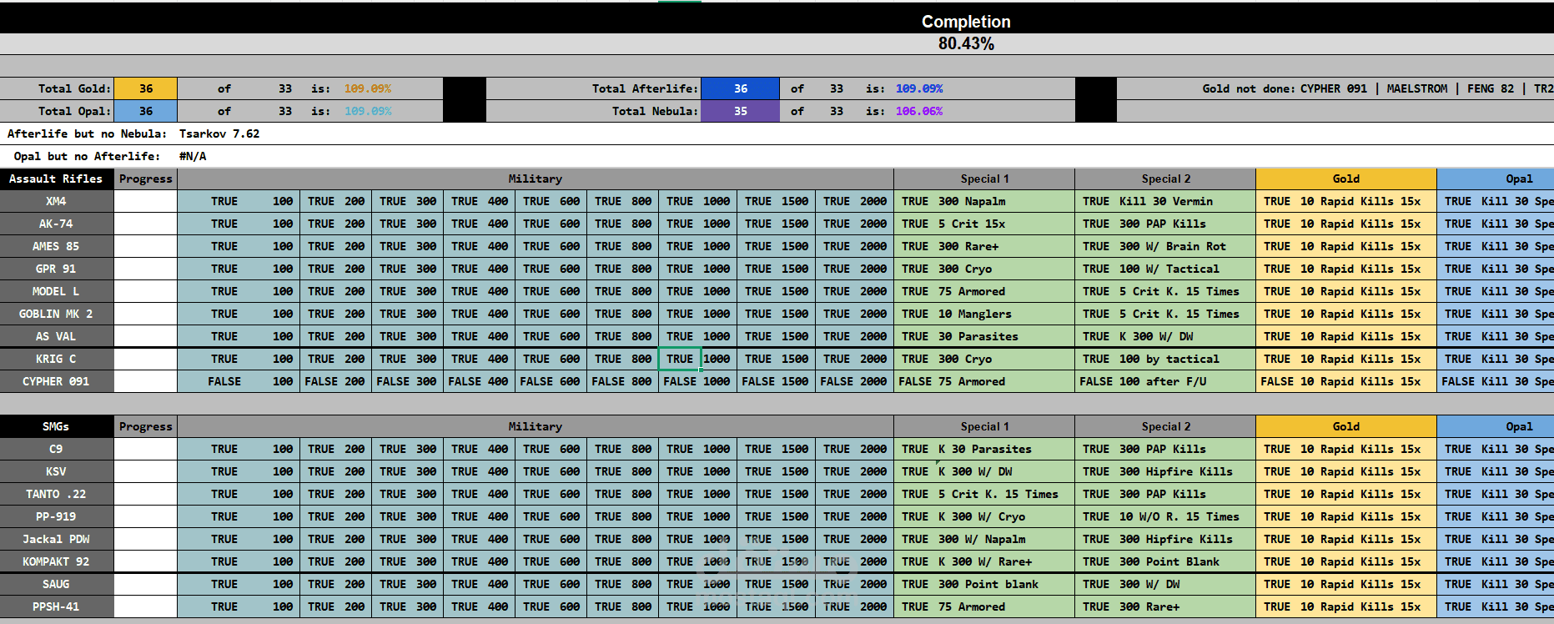Click the KSV weapon name cell

coord(57,471)
